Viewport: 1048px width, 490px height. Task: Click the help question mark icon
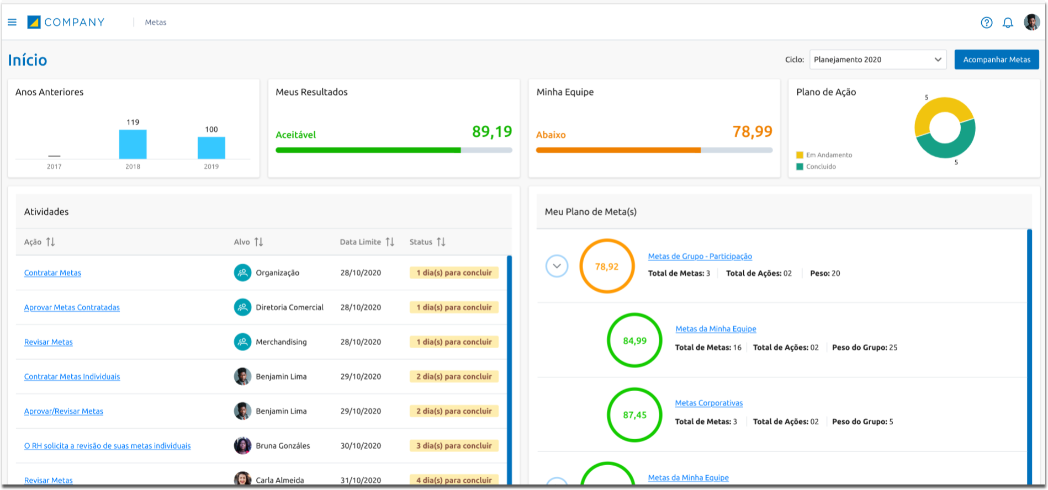(986, 23)
